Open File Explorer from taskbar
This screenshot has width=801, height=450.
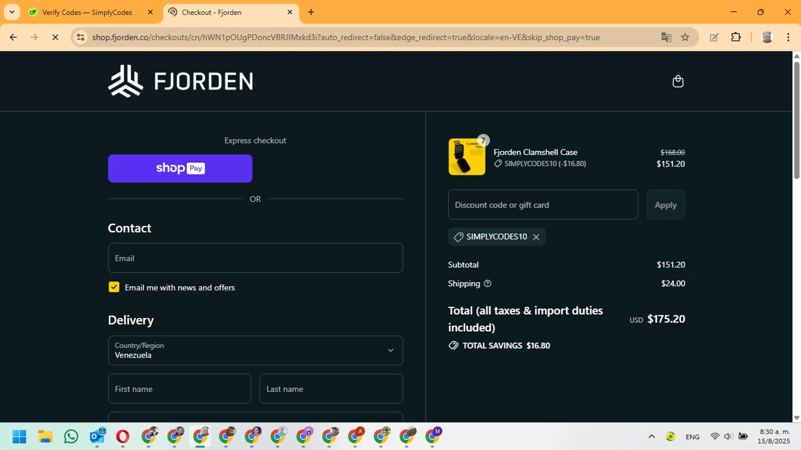(45, 437)
